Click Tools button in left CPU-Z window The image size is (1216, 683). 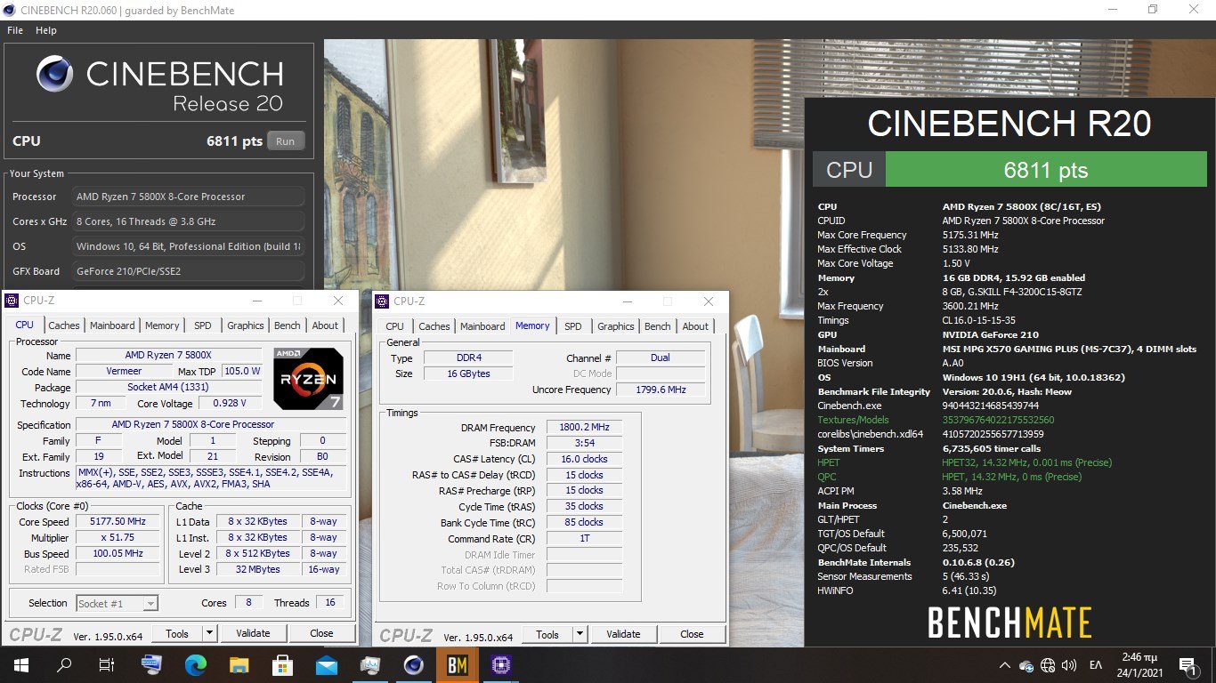(x=177, y=633)
